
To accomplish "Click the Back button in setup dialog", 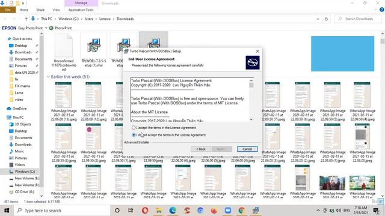I will tap(200, 149).
